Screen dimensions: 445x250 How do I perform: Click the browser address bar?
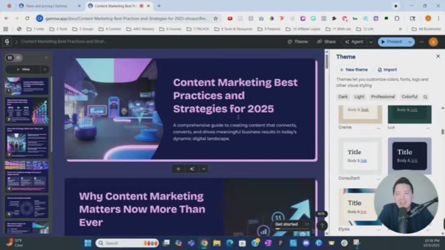[127, 18]
